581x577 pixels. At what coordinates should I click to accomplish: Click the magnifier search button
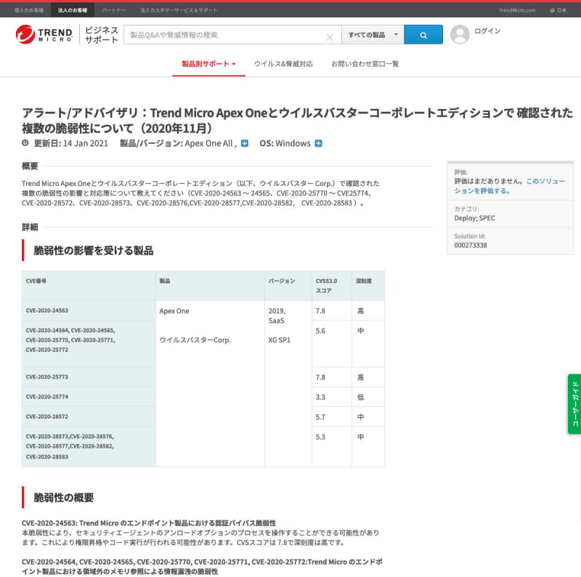click(x=423, y=34)
